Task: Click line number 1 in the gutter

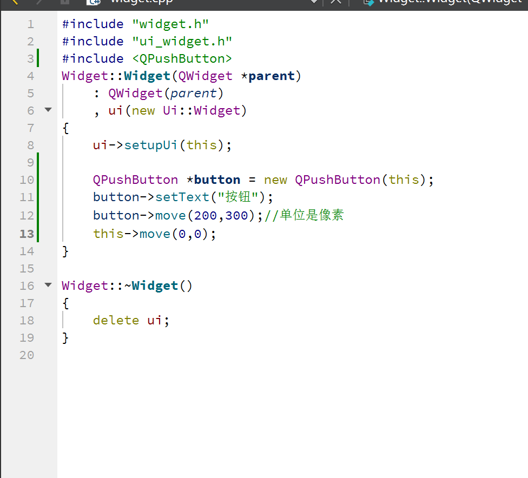Action: (x=31, y=24)
